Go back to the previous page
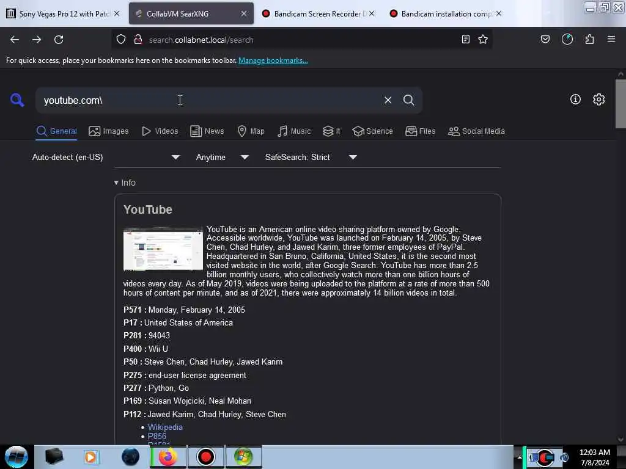 (x=15, y=40)
